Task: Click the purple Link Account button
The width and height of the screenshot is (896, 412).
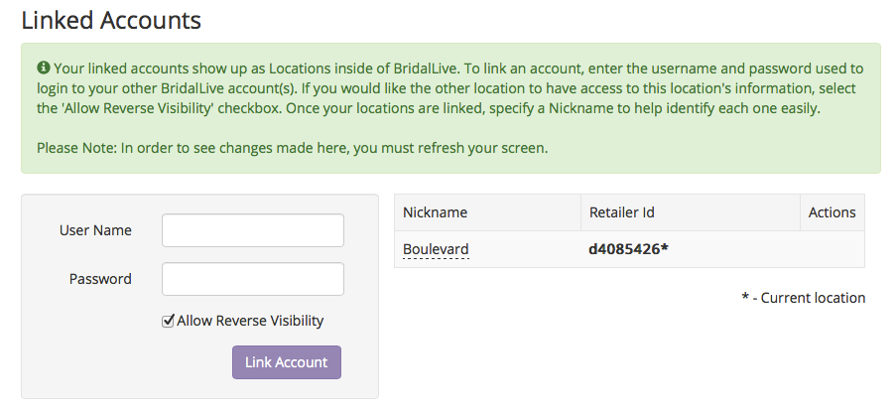Action: click(287, 362)
